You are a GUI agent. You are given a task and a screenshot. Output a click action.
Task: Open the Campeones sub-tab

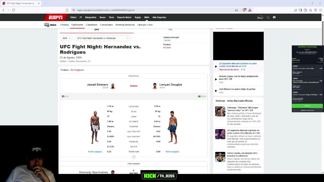106,25
